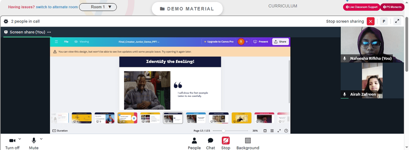
Task: Mute the microphone
Action: point(34,143)
